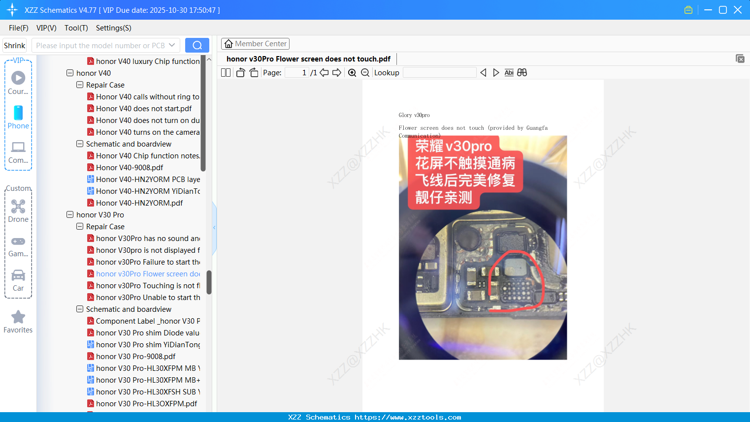This screenshot has width=750, height=422.
Task: Open the Game console category icon
Action: tap(18, 246)
